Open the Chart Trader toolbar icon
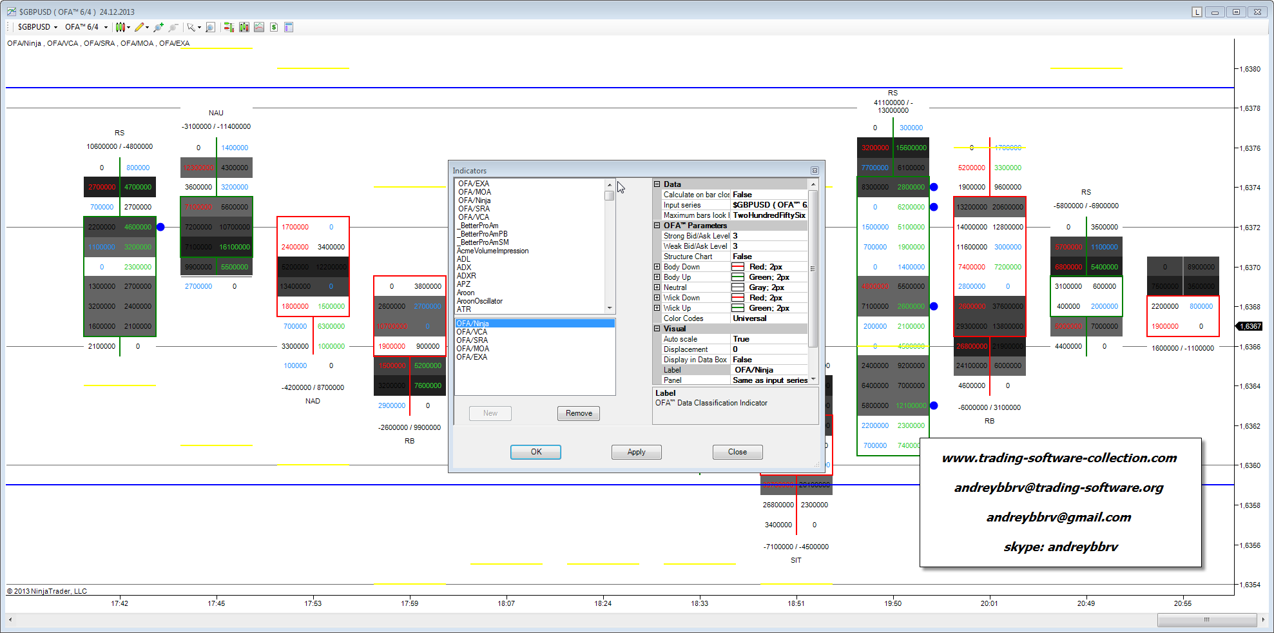The width and height of the screenshot is (1274, 633). (x=228, y=27)
